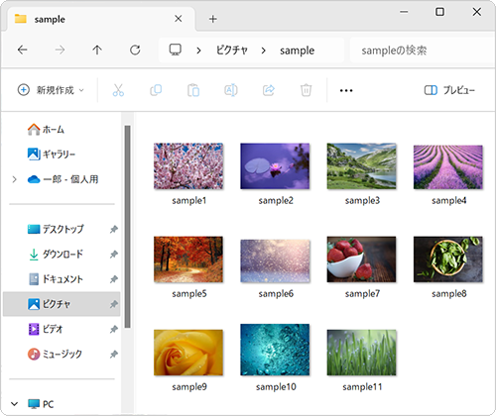Open ミュージック in the sidebar
496x416 pixels.
coord(55,354)
